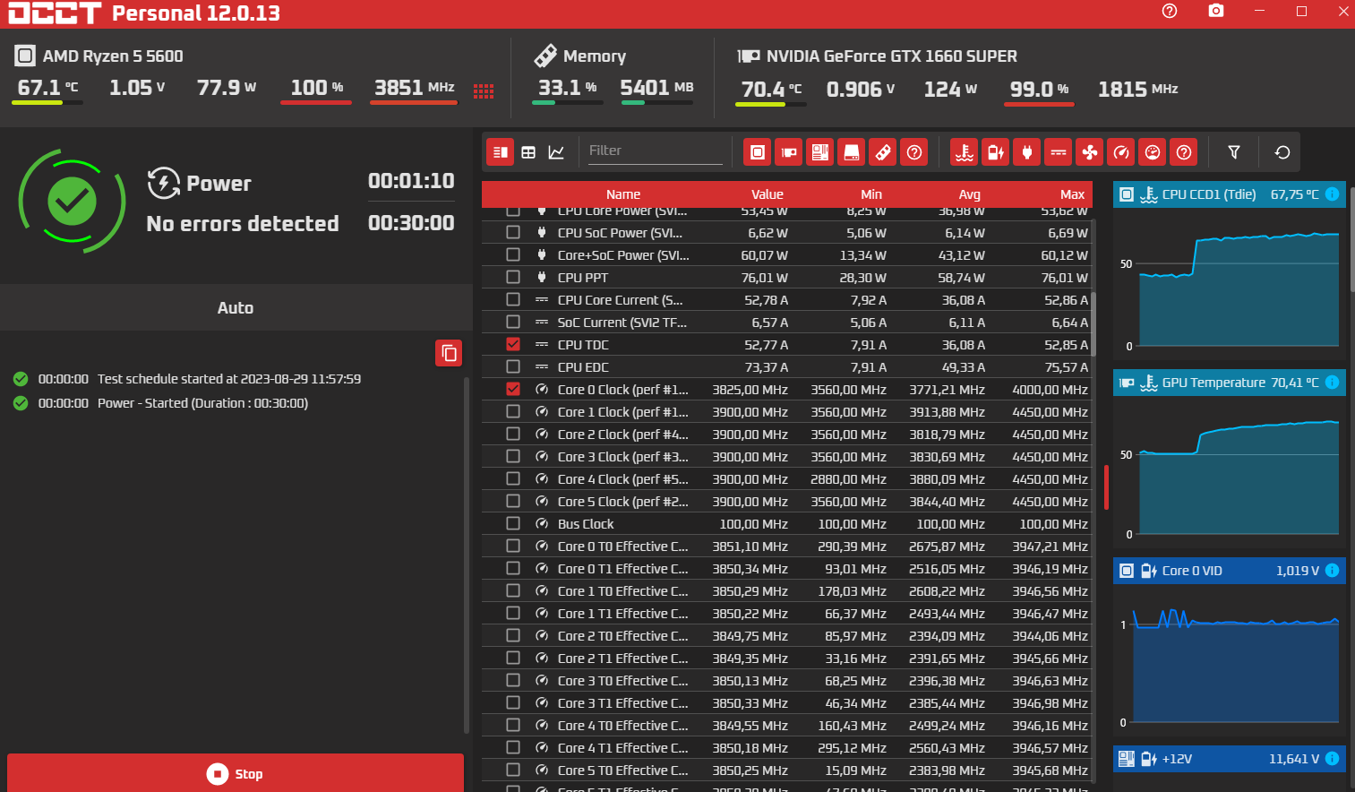Open info for GPU Temperature graph
The width and height of the screenshot is (1355, 792).
pos(1332,383)
